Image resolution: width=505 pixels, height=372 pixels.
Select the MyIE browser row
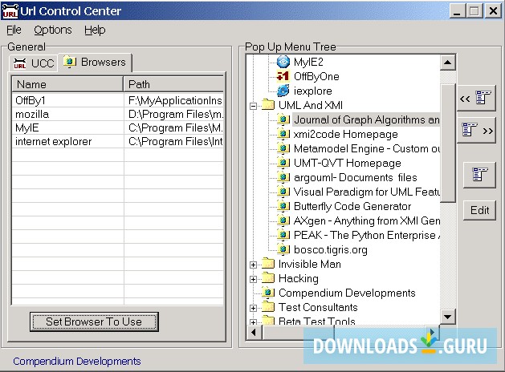pos(117,128)
